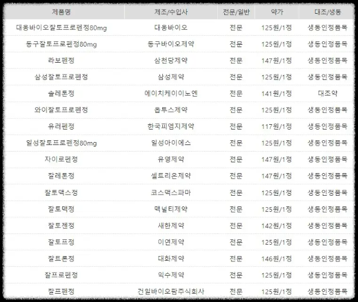Click the 제조/수입사 column header

171,12
